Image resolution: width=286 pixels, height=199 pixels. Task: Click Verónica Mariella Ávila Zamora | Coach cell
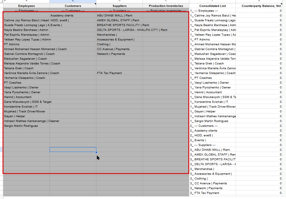point(26,73)
